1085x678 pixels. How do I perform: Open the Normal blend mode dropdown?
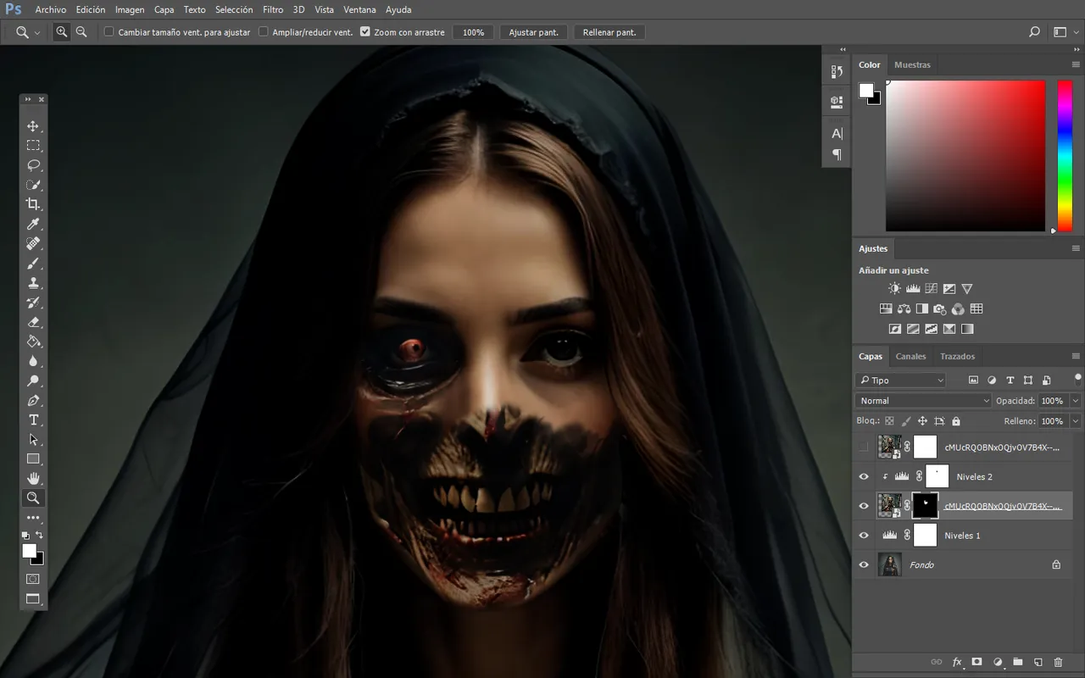(923, 401)
